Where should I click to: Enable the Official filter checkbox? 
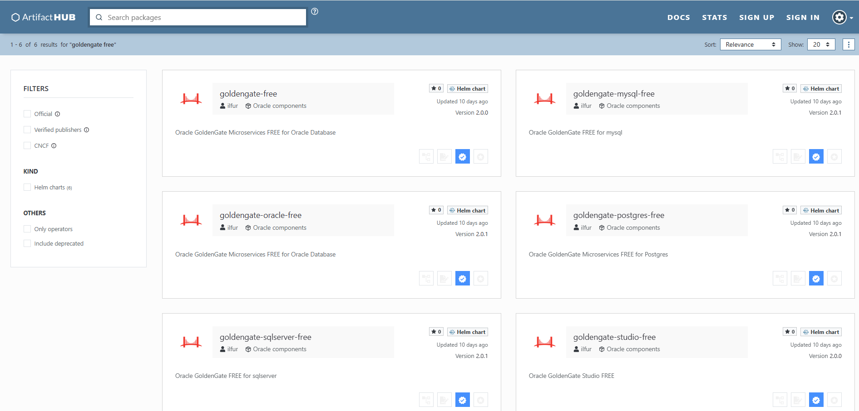27,114
